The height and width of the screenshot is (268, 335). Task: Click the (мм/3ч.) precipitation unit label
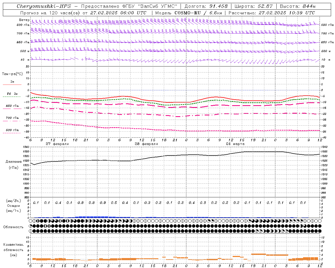click(14, 201)
